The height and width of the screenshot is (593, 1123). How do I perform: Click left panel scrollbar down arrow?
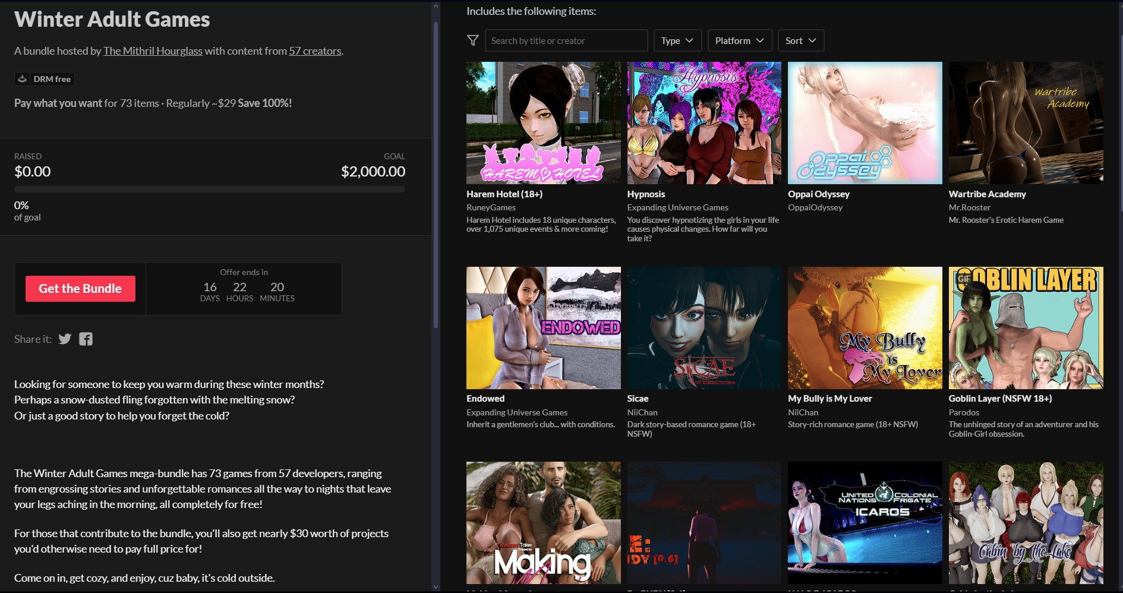(436, 587)
